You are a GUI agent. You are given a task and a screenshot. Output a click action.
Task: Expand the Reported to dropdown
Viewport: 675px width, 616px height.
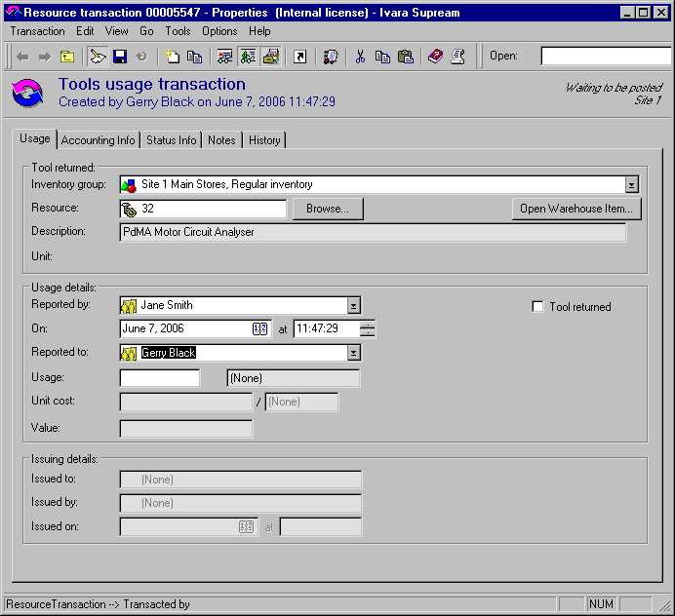point(354,353)
